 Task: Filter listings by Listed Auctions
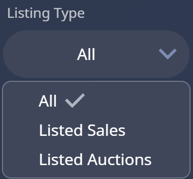tap(95, 159)
